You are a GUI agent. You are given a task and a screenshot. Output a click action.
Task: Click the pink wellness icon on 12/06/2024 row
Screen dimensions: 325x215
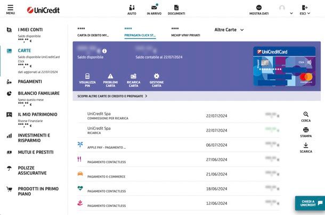[x=80, y=203]
